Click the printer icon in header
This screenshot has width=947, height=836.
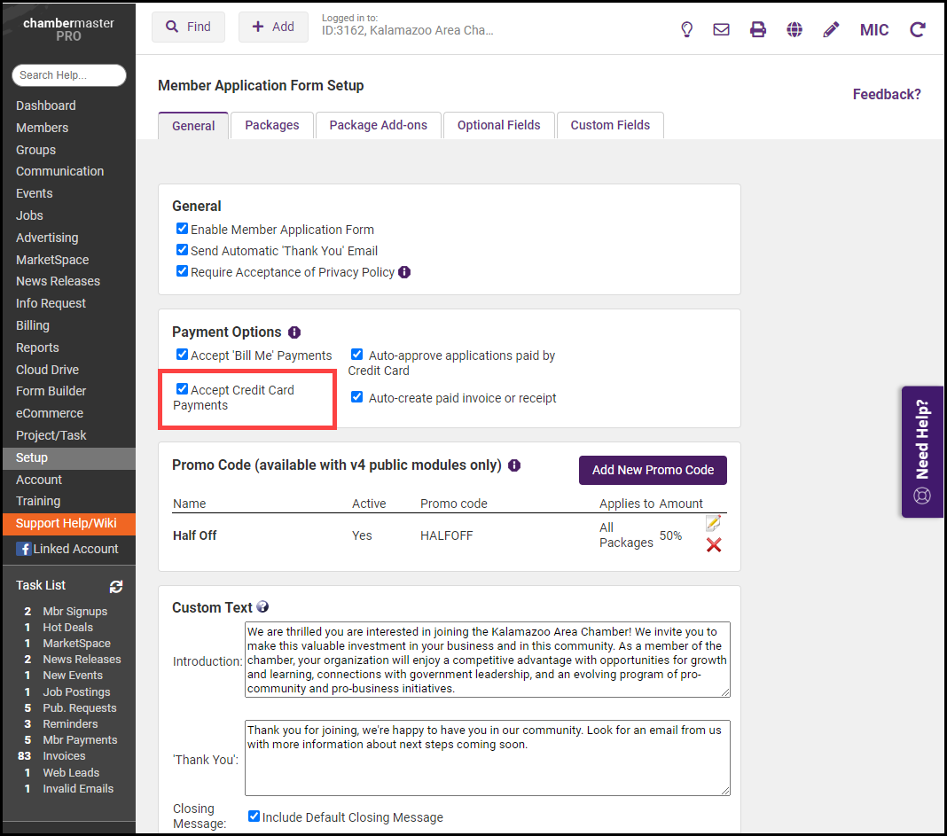point(757,29)
